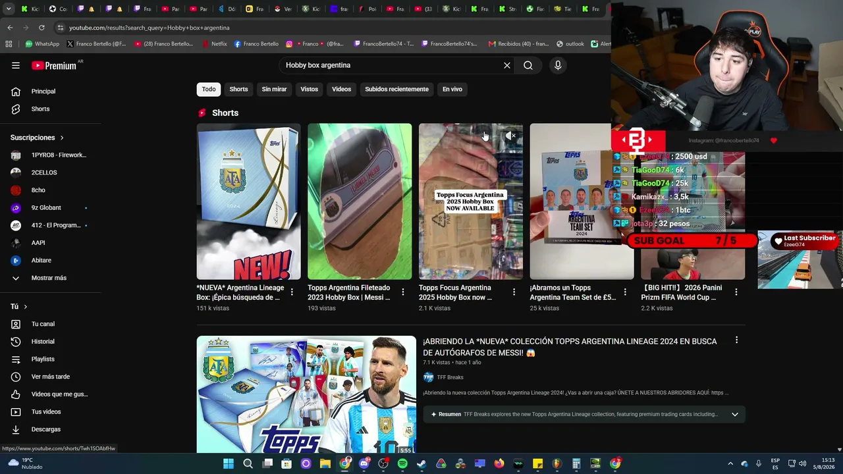Viewport: 843px width, 474px height.
Task: Play the Topps Argentina Fileteado short thumbnail
Action: 360,201
